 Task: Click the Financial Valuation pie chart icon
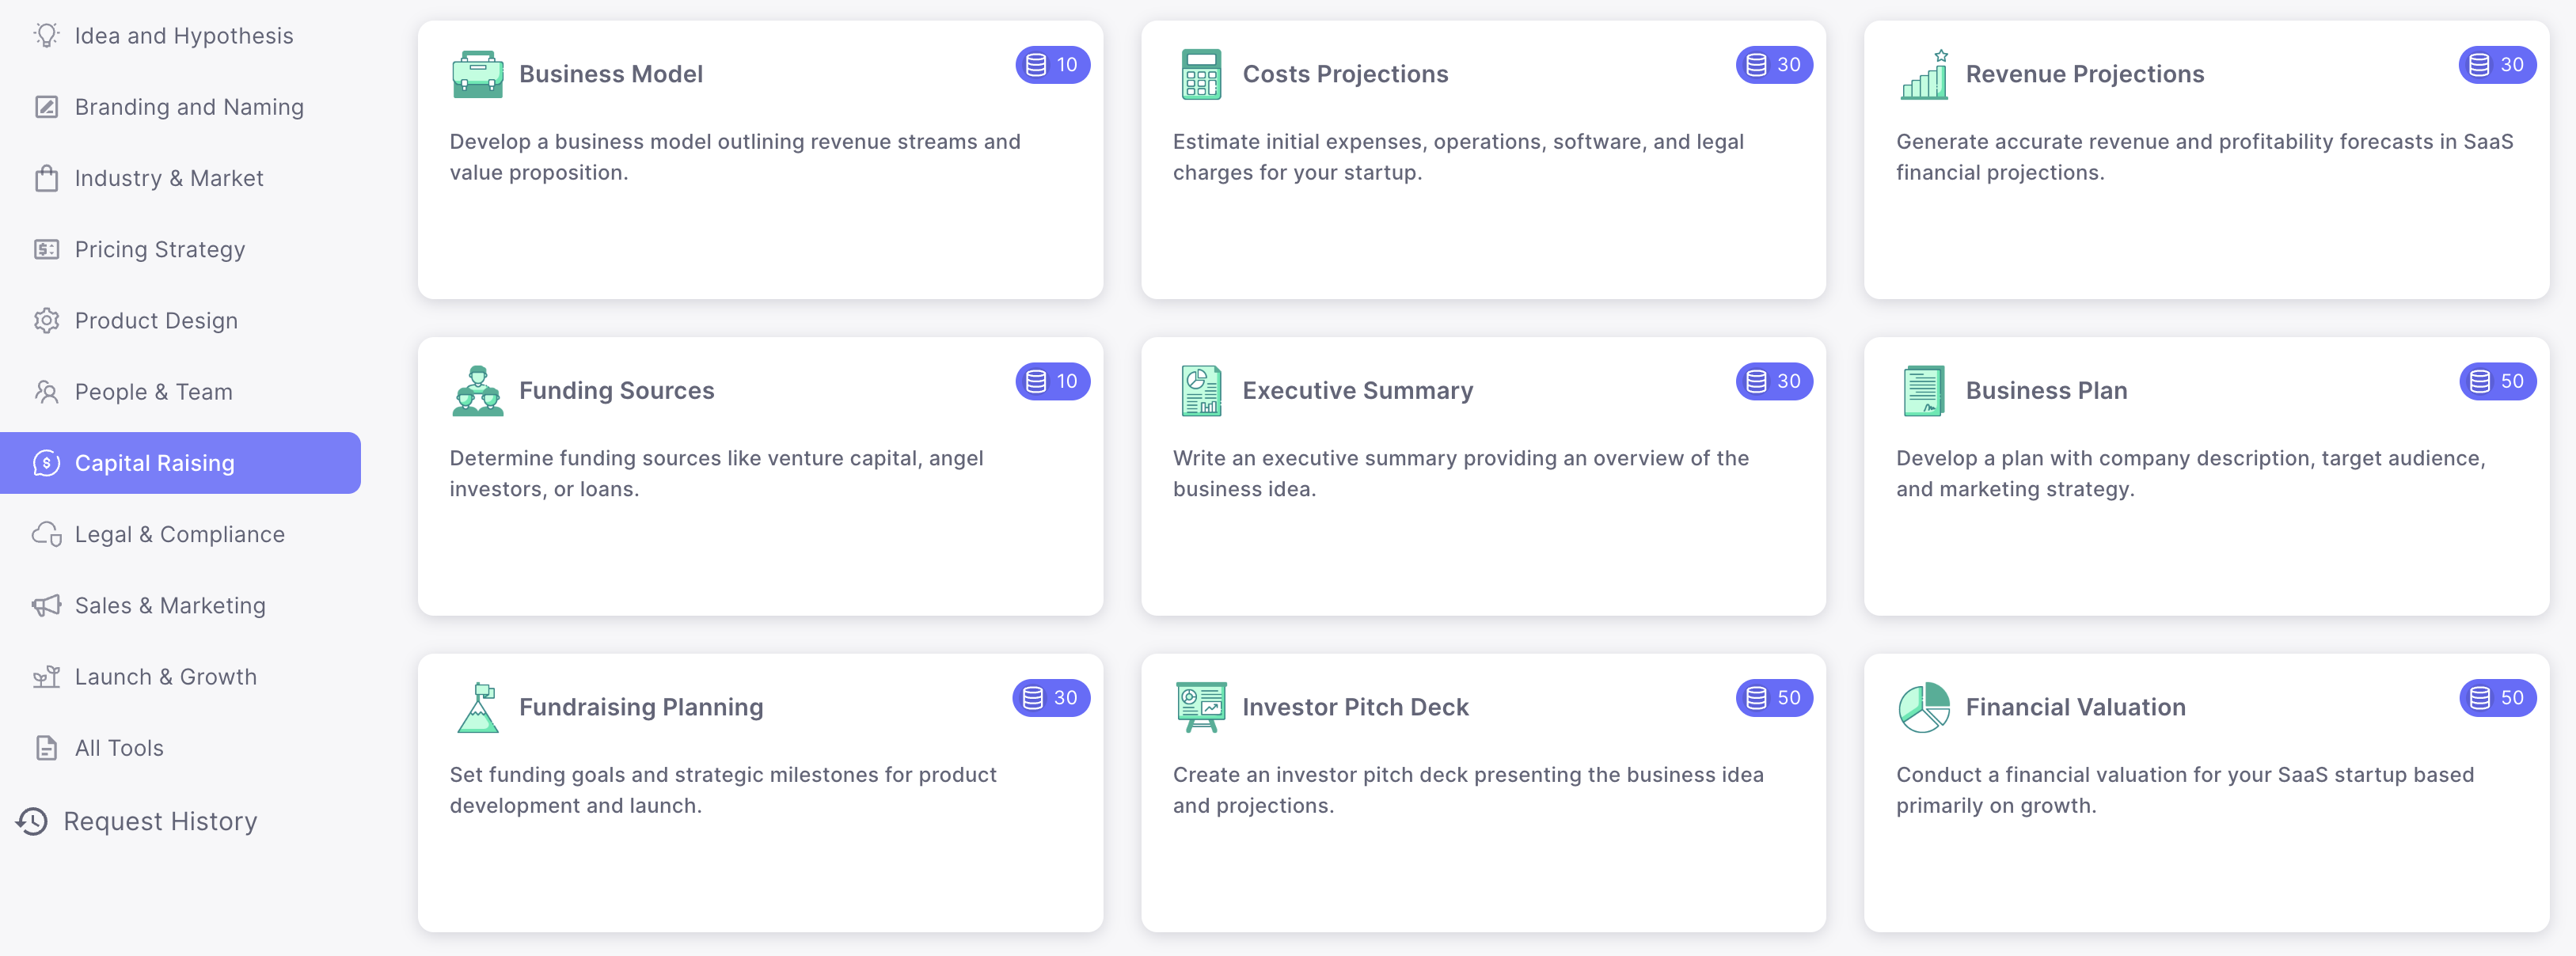pos(1924,707)
